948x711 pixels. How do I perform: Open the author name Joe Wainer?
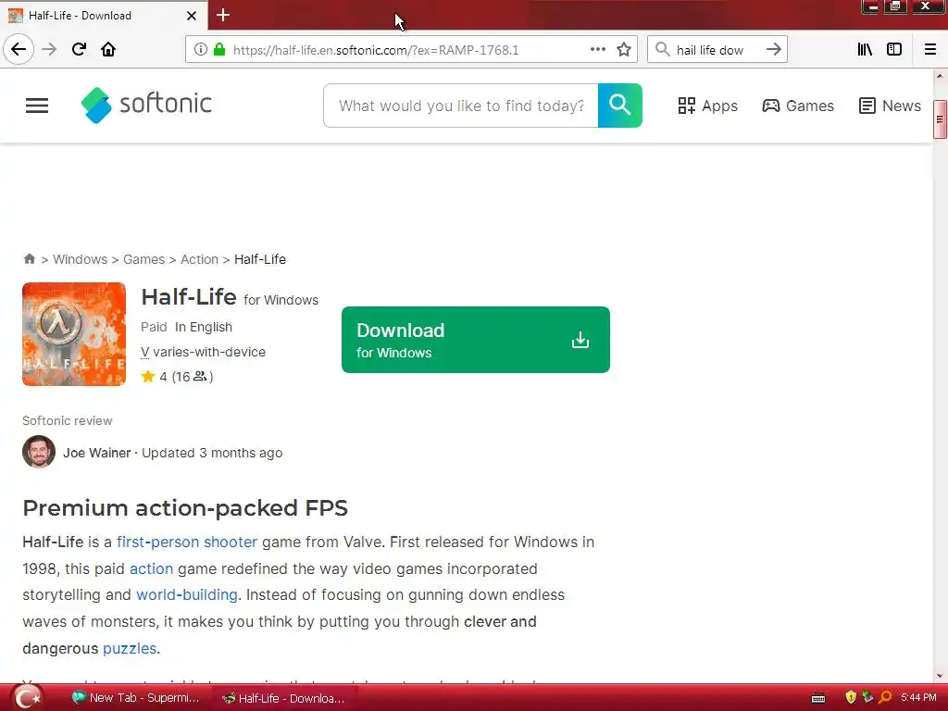96,453
